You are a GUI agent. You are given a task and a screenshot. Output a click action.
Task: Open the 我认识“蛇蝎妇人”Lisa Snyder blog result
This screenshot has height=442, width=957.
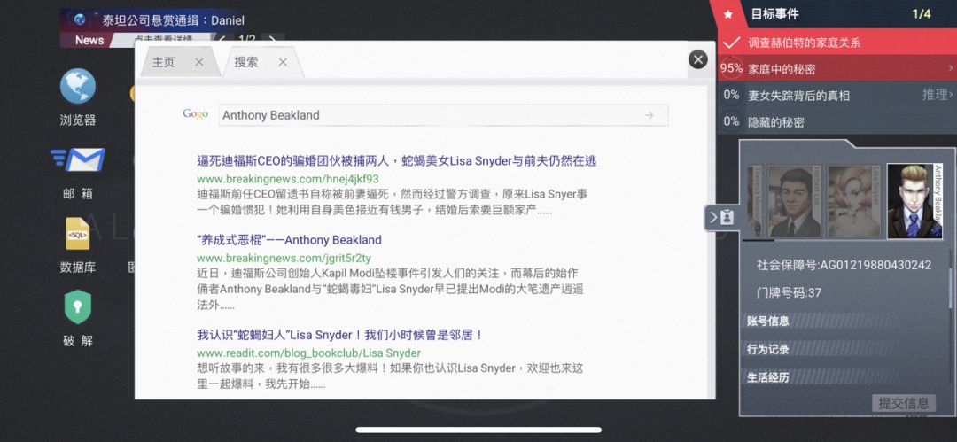tap(340, 335)
